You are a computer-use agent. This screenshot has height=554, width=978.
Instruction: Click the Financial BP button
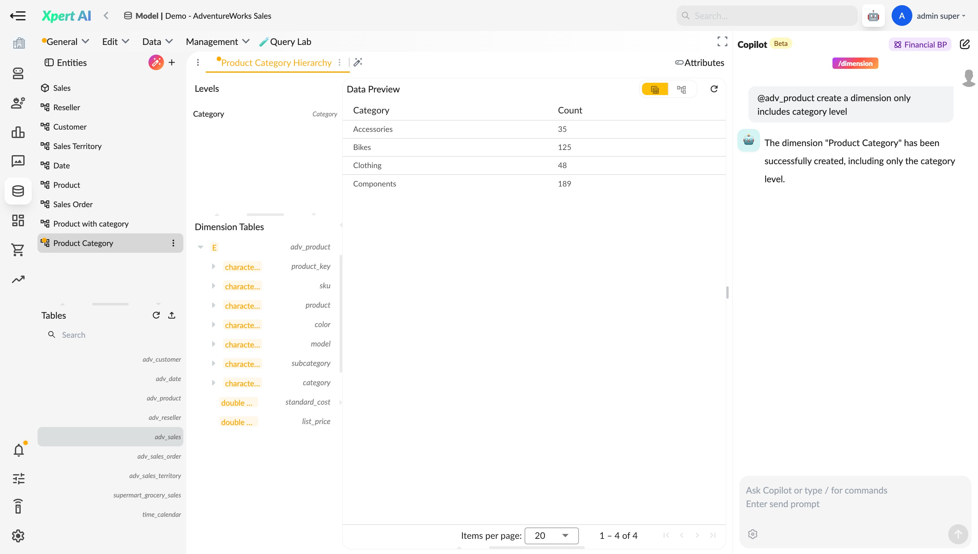coord(920,45)
